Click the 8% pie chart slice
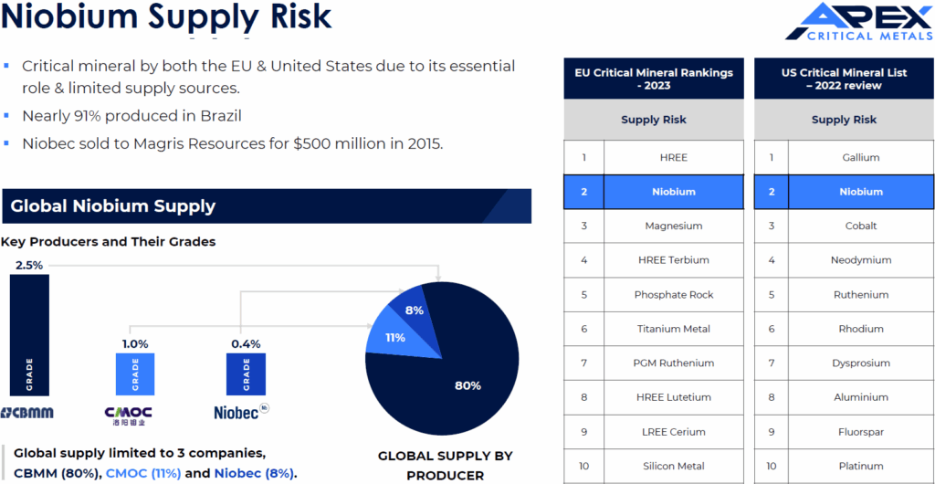This screenshot has height=484, width=935. coord(411,308)
